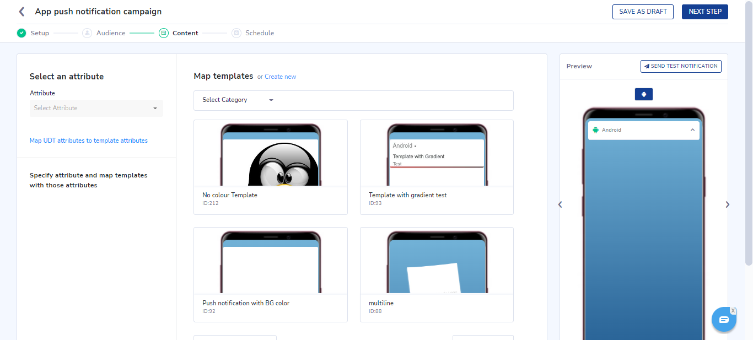The width and height of the screenshot is (753, 340).
Task: Collapse the Android notification with chevron
Action: 692,130
